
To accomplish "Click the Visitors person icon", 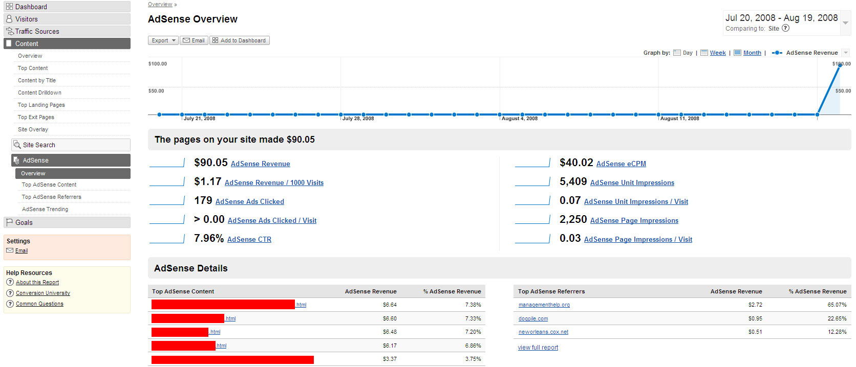I will [x=9, y=19].
